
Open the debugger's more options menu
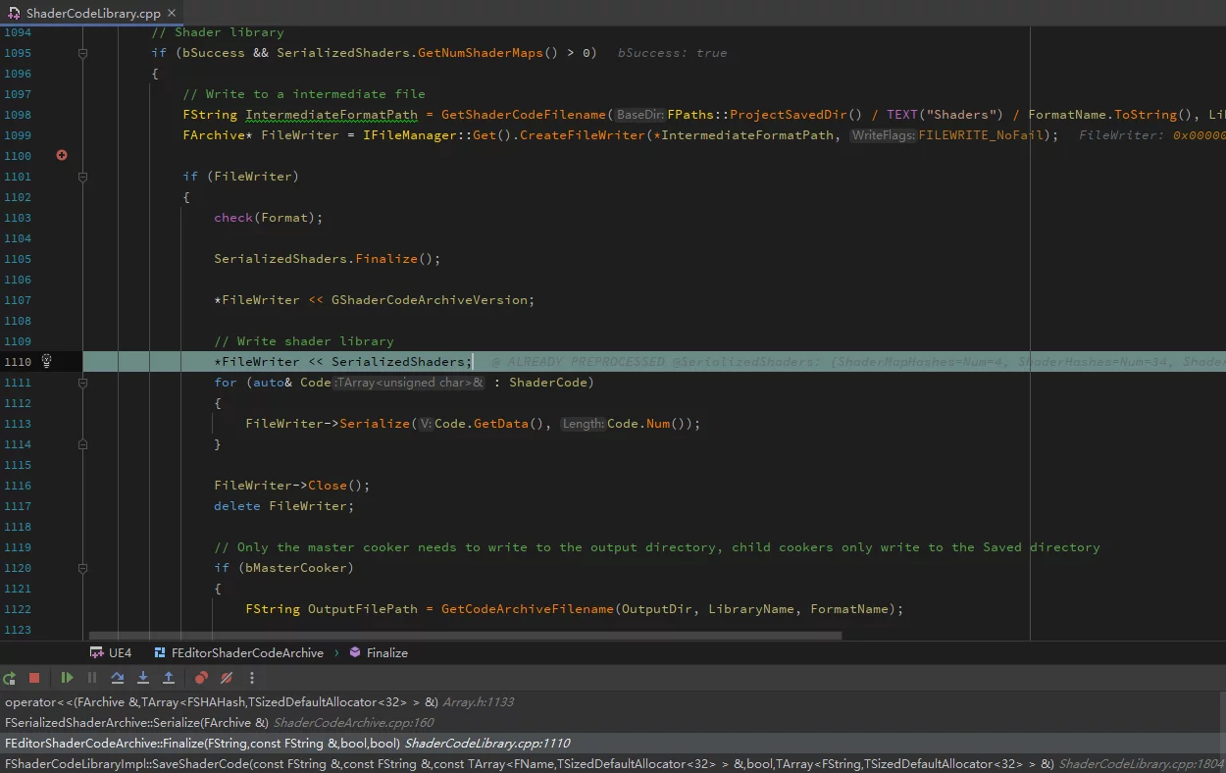(252, 678)
